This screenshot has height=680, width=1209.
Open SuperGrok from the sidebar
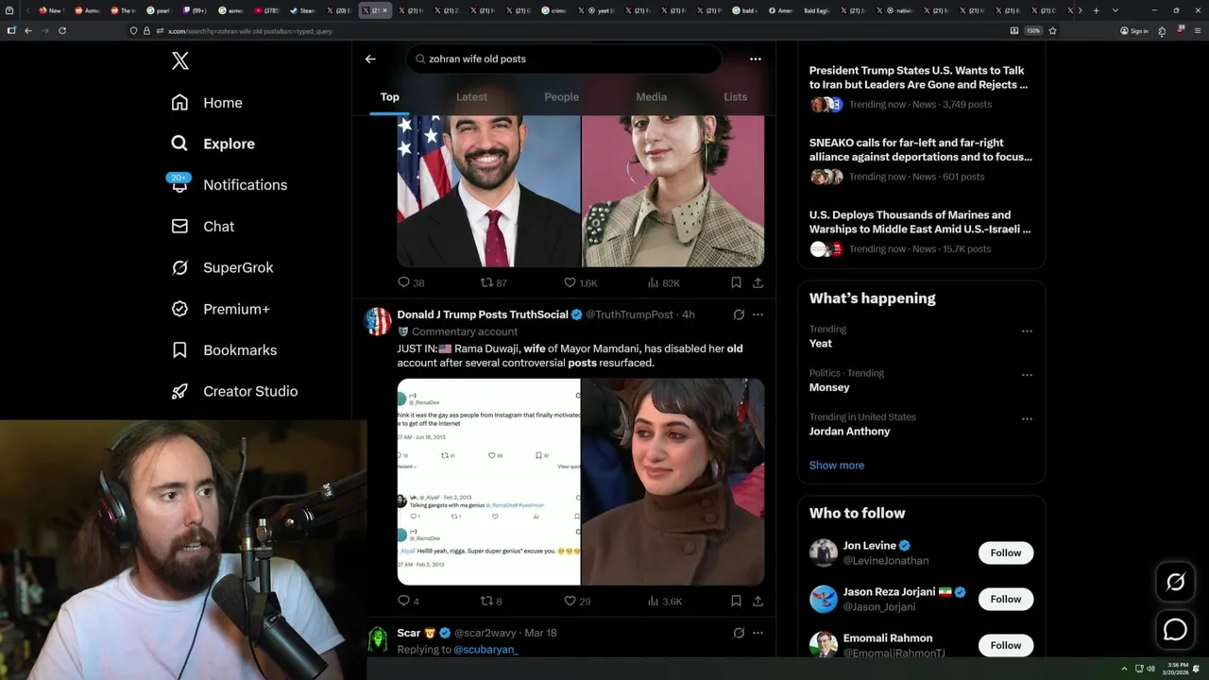(x=222, y=267)
